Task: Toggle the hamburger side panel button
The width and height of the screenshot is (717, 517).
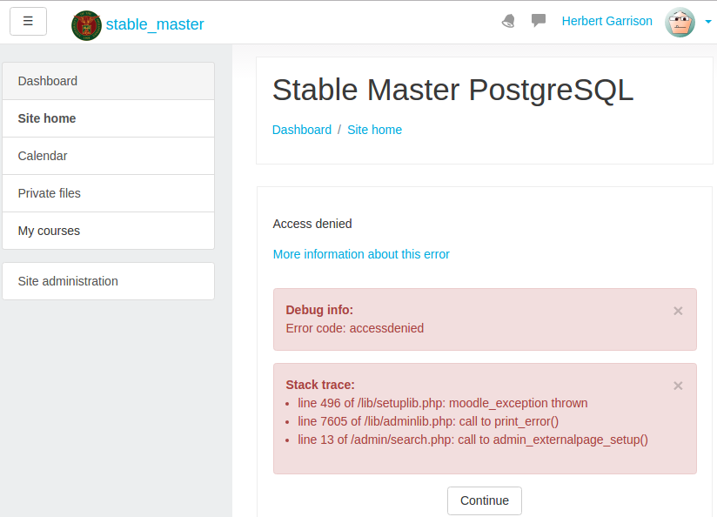Action: pyautogui.click(x=28, y=21)
